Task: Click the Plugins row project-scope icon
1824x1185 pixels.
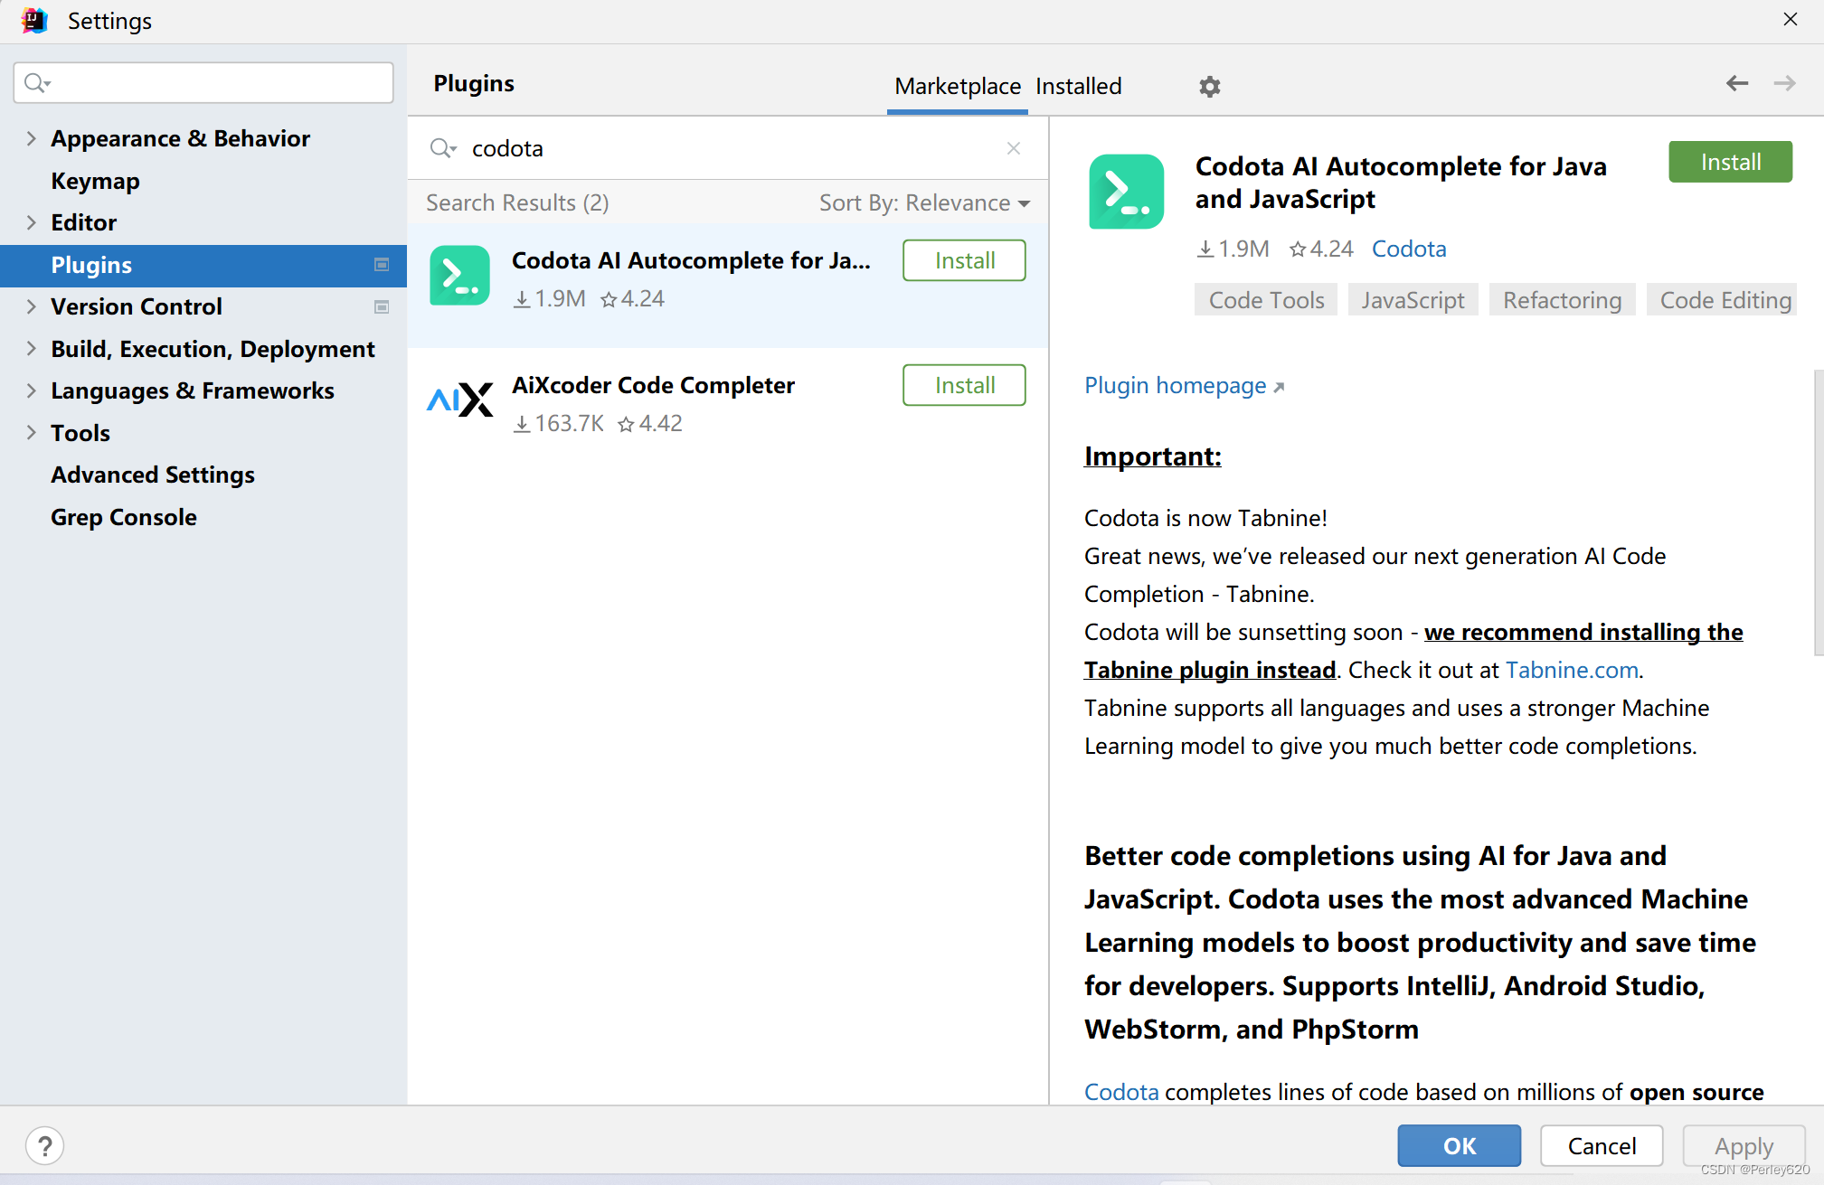Action: tap(382, 265)
